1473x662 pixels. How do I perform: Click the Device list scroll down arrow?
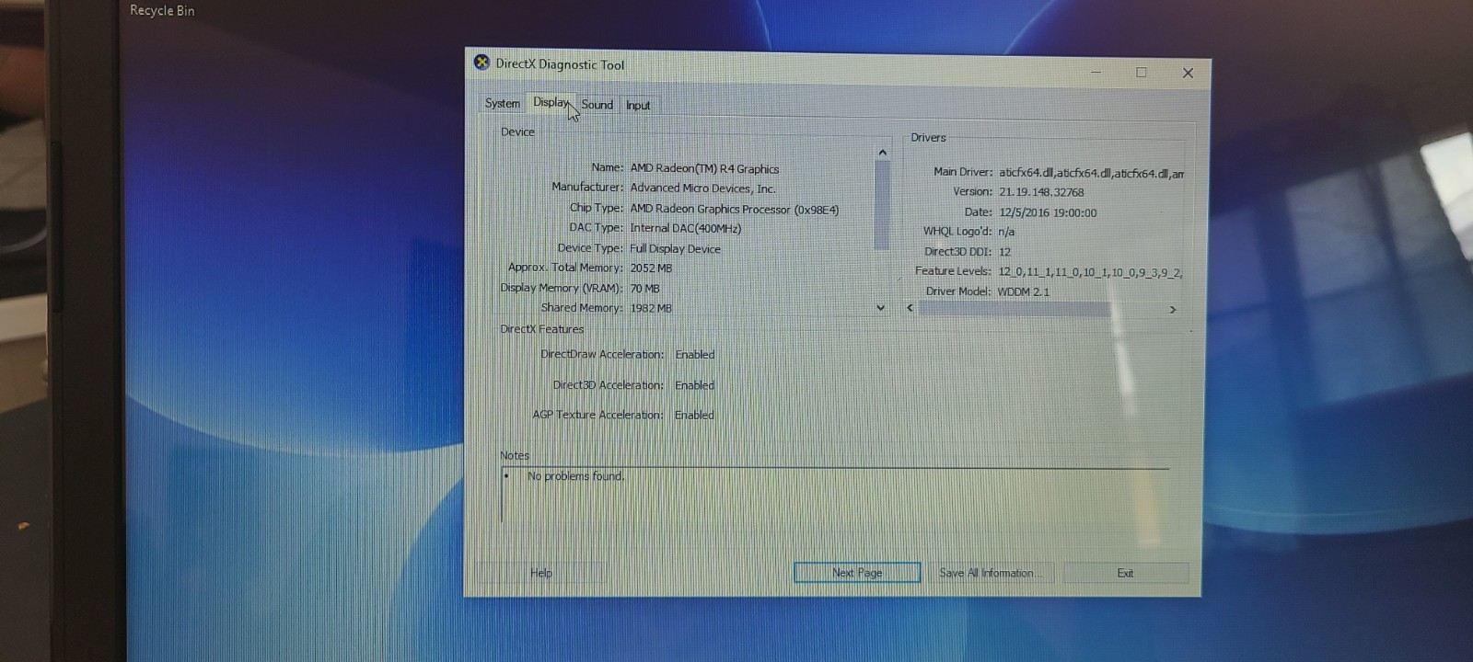(880, 308)
